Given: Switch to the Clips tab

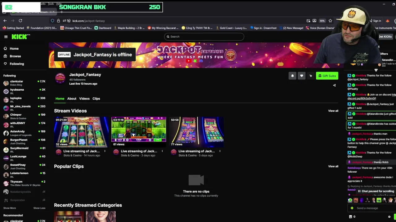Looking at the screenshot, I should click(96, 99).
